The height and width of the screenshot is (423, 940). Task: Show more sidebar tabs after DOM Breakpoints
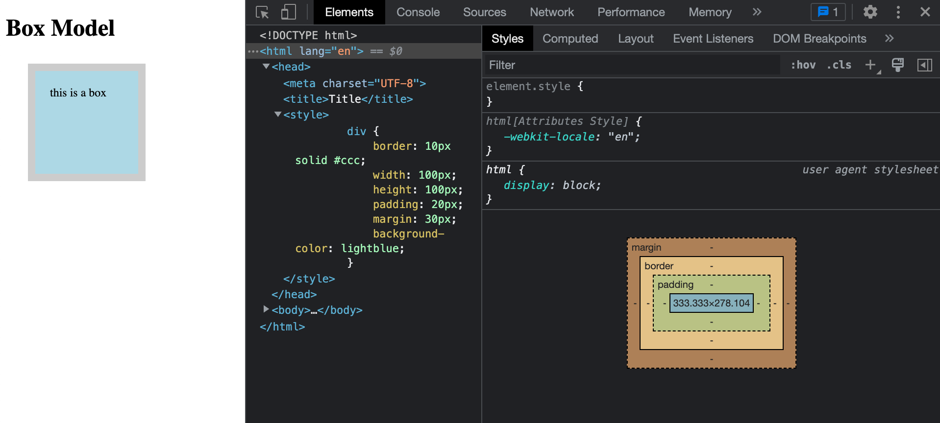tap(889, 38)
